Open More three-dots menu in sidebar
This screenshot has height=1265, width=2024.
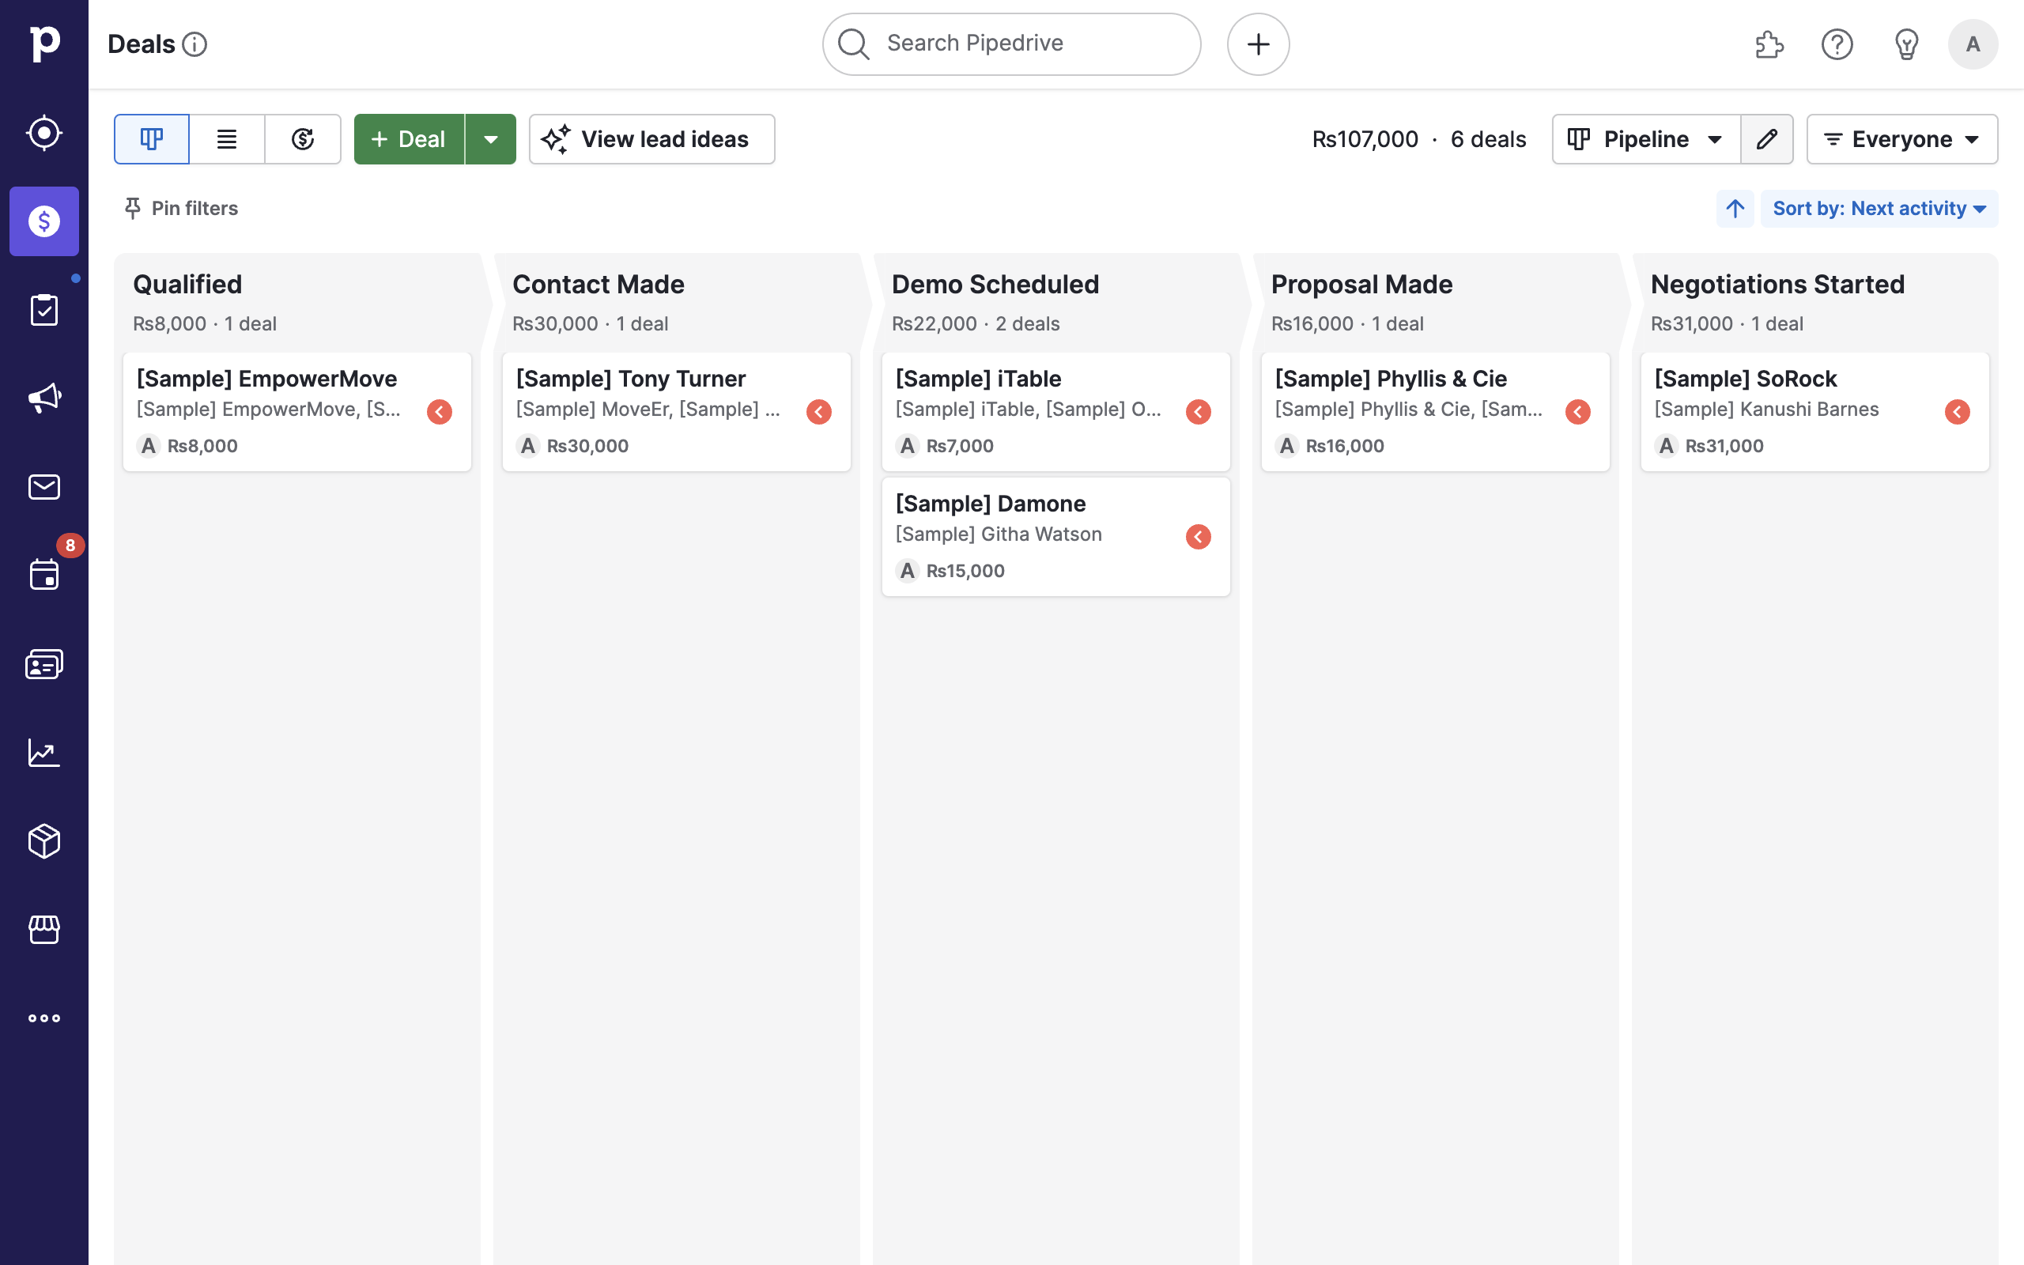[43, 1018]
